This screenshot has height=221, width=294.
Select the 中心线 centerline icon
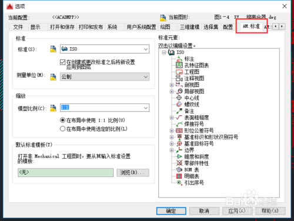[x=179, y=98]
